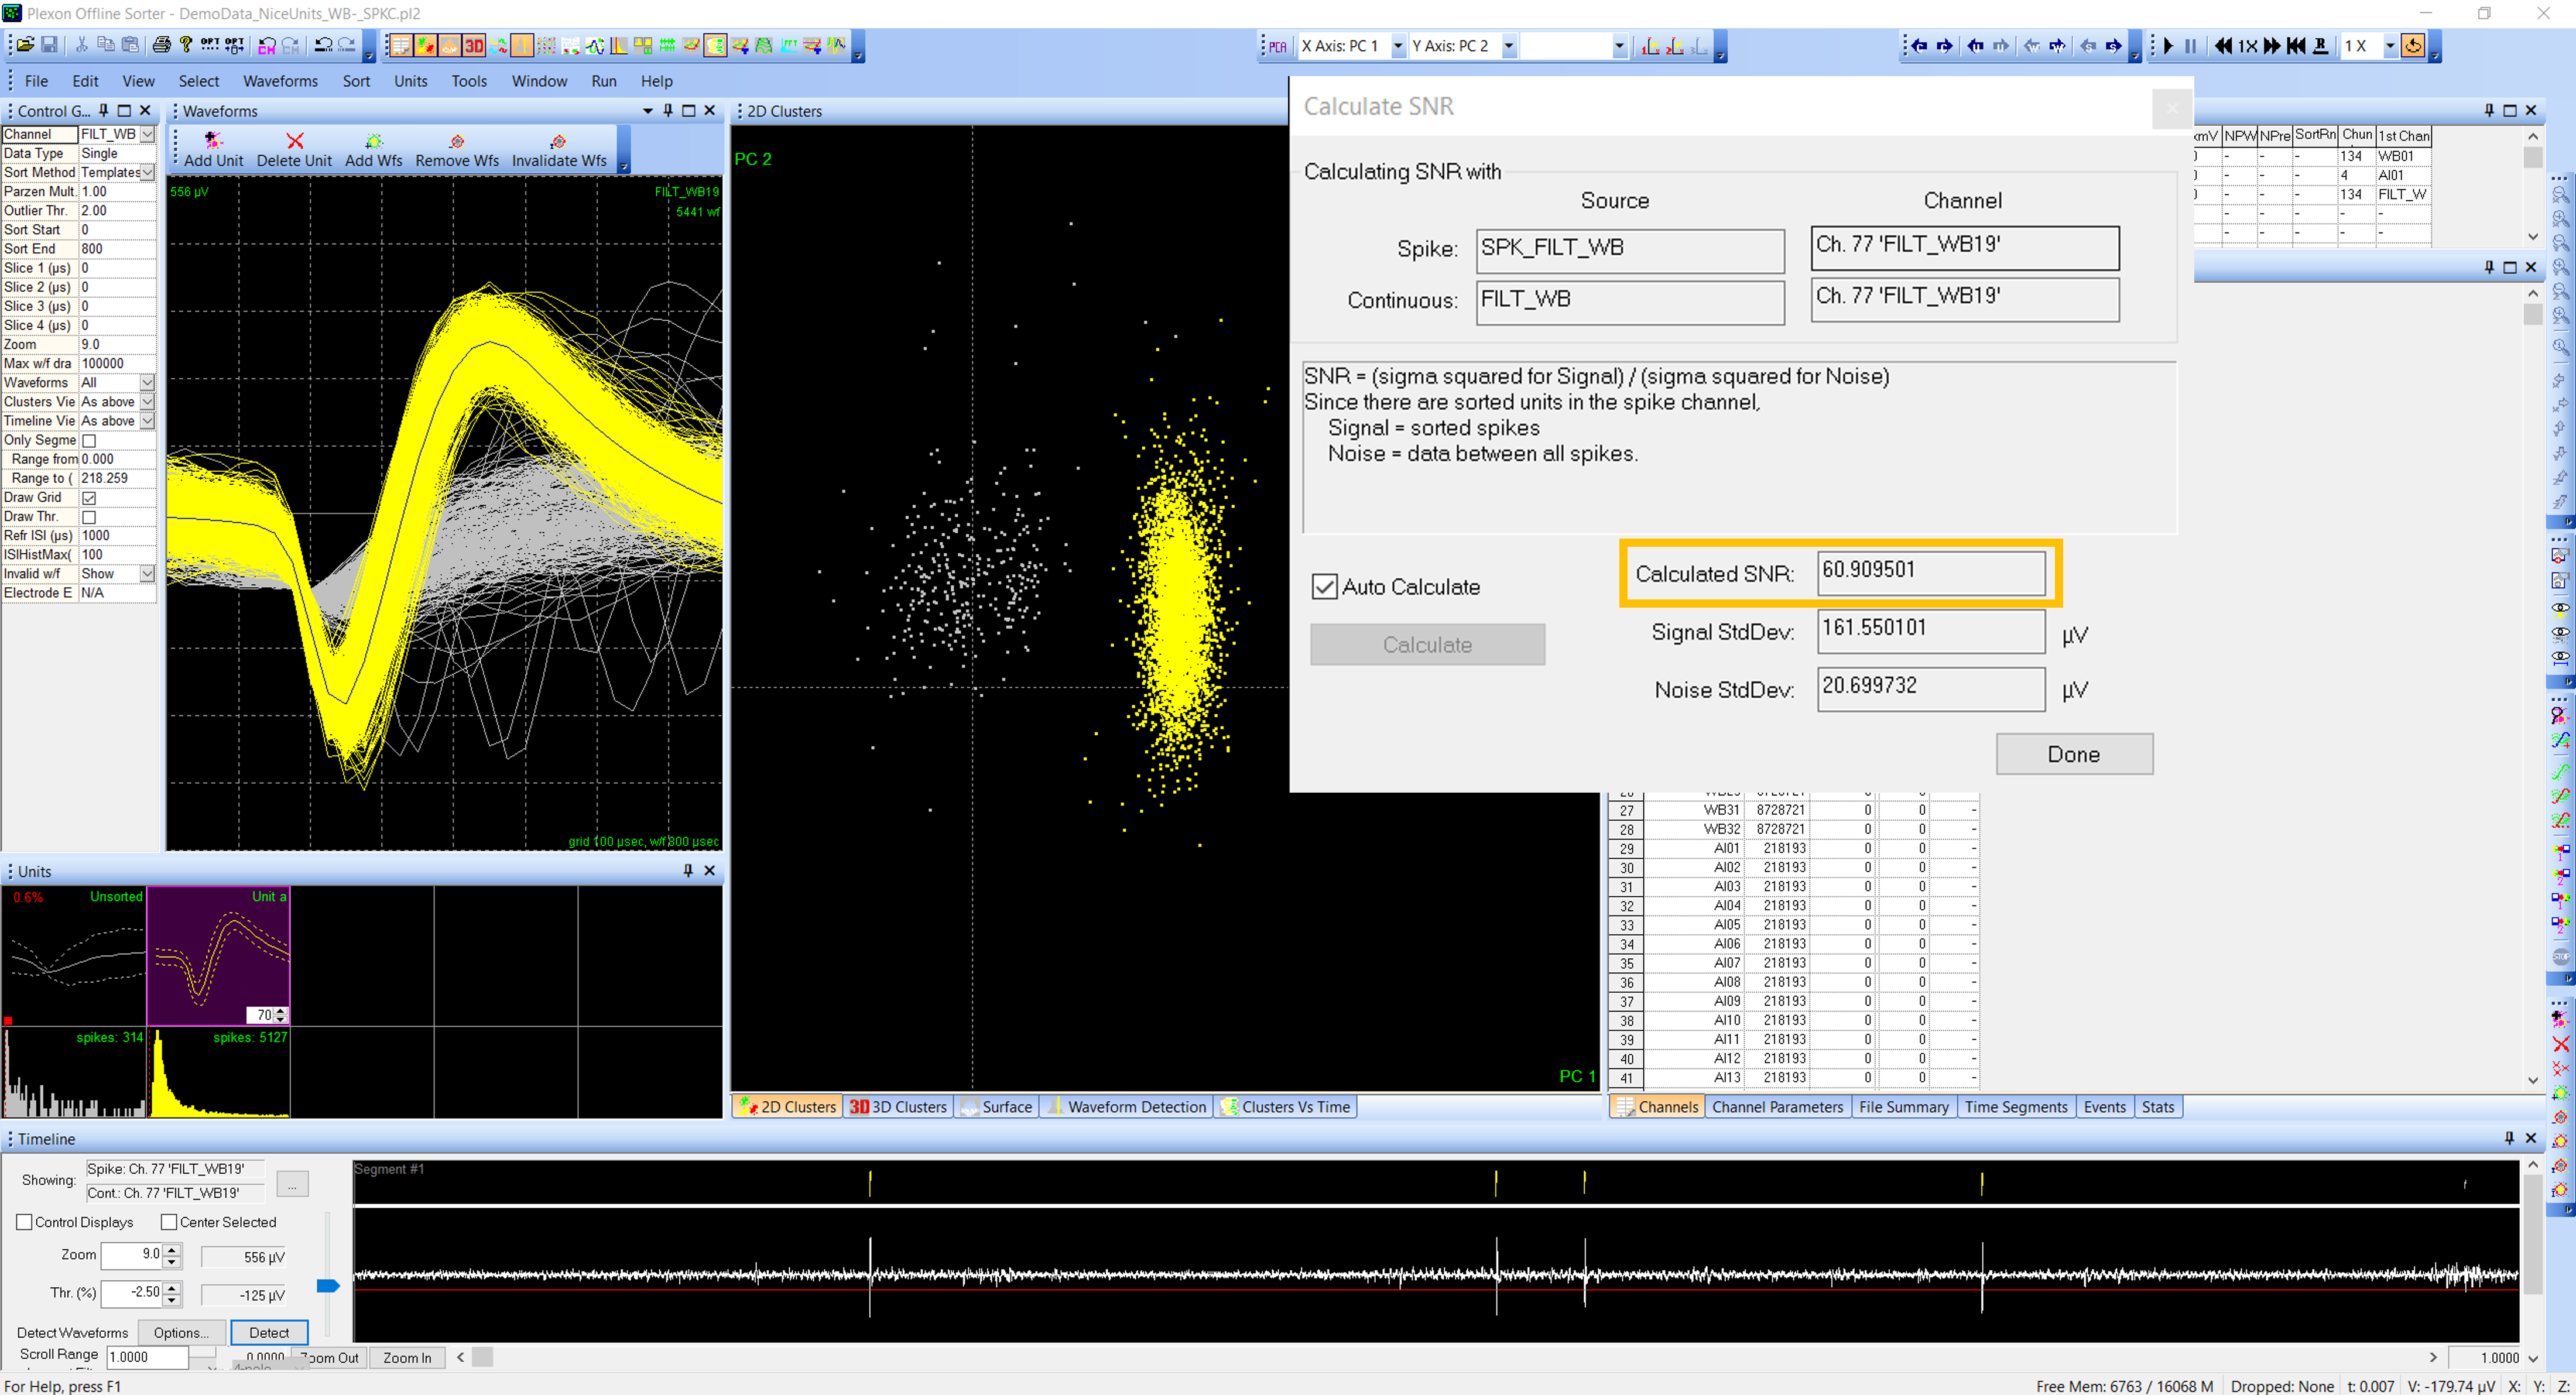
Task: Click the Scroll Range input field
Action: pos(147,1357)
